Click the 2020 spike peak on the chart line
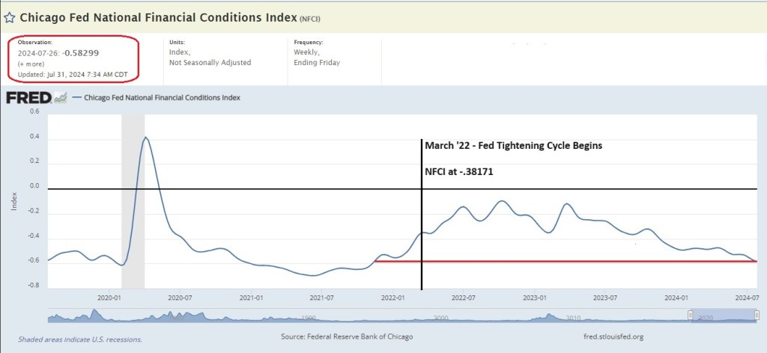The image size is (767, 353). click(x=146, y=138)
